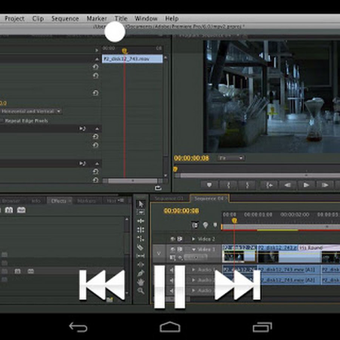Switch to the Effects panel tab
The width and height of the screenshot is (340, 340).
point(59,201)
